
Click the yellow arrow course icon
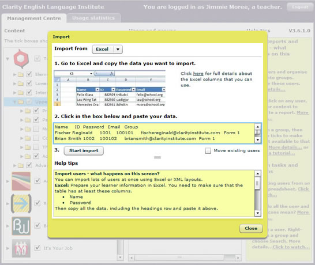coord(21,203)
